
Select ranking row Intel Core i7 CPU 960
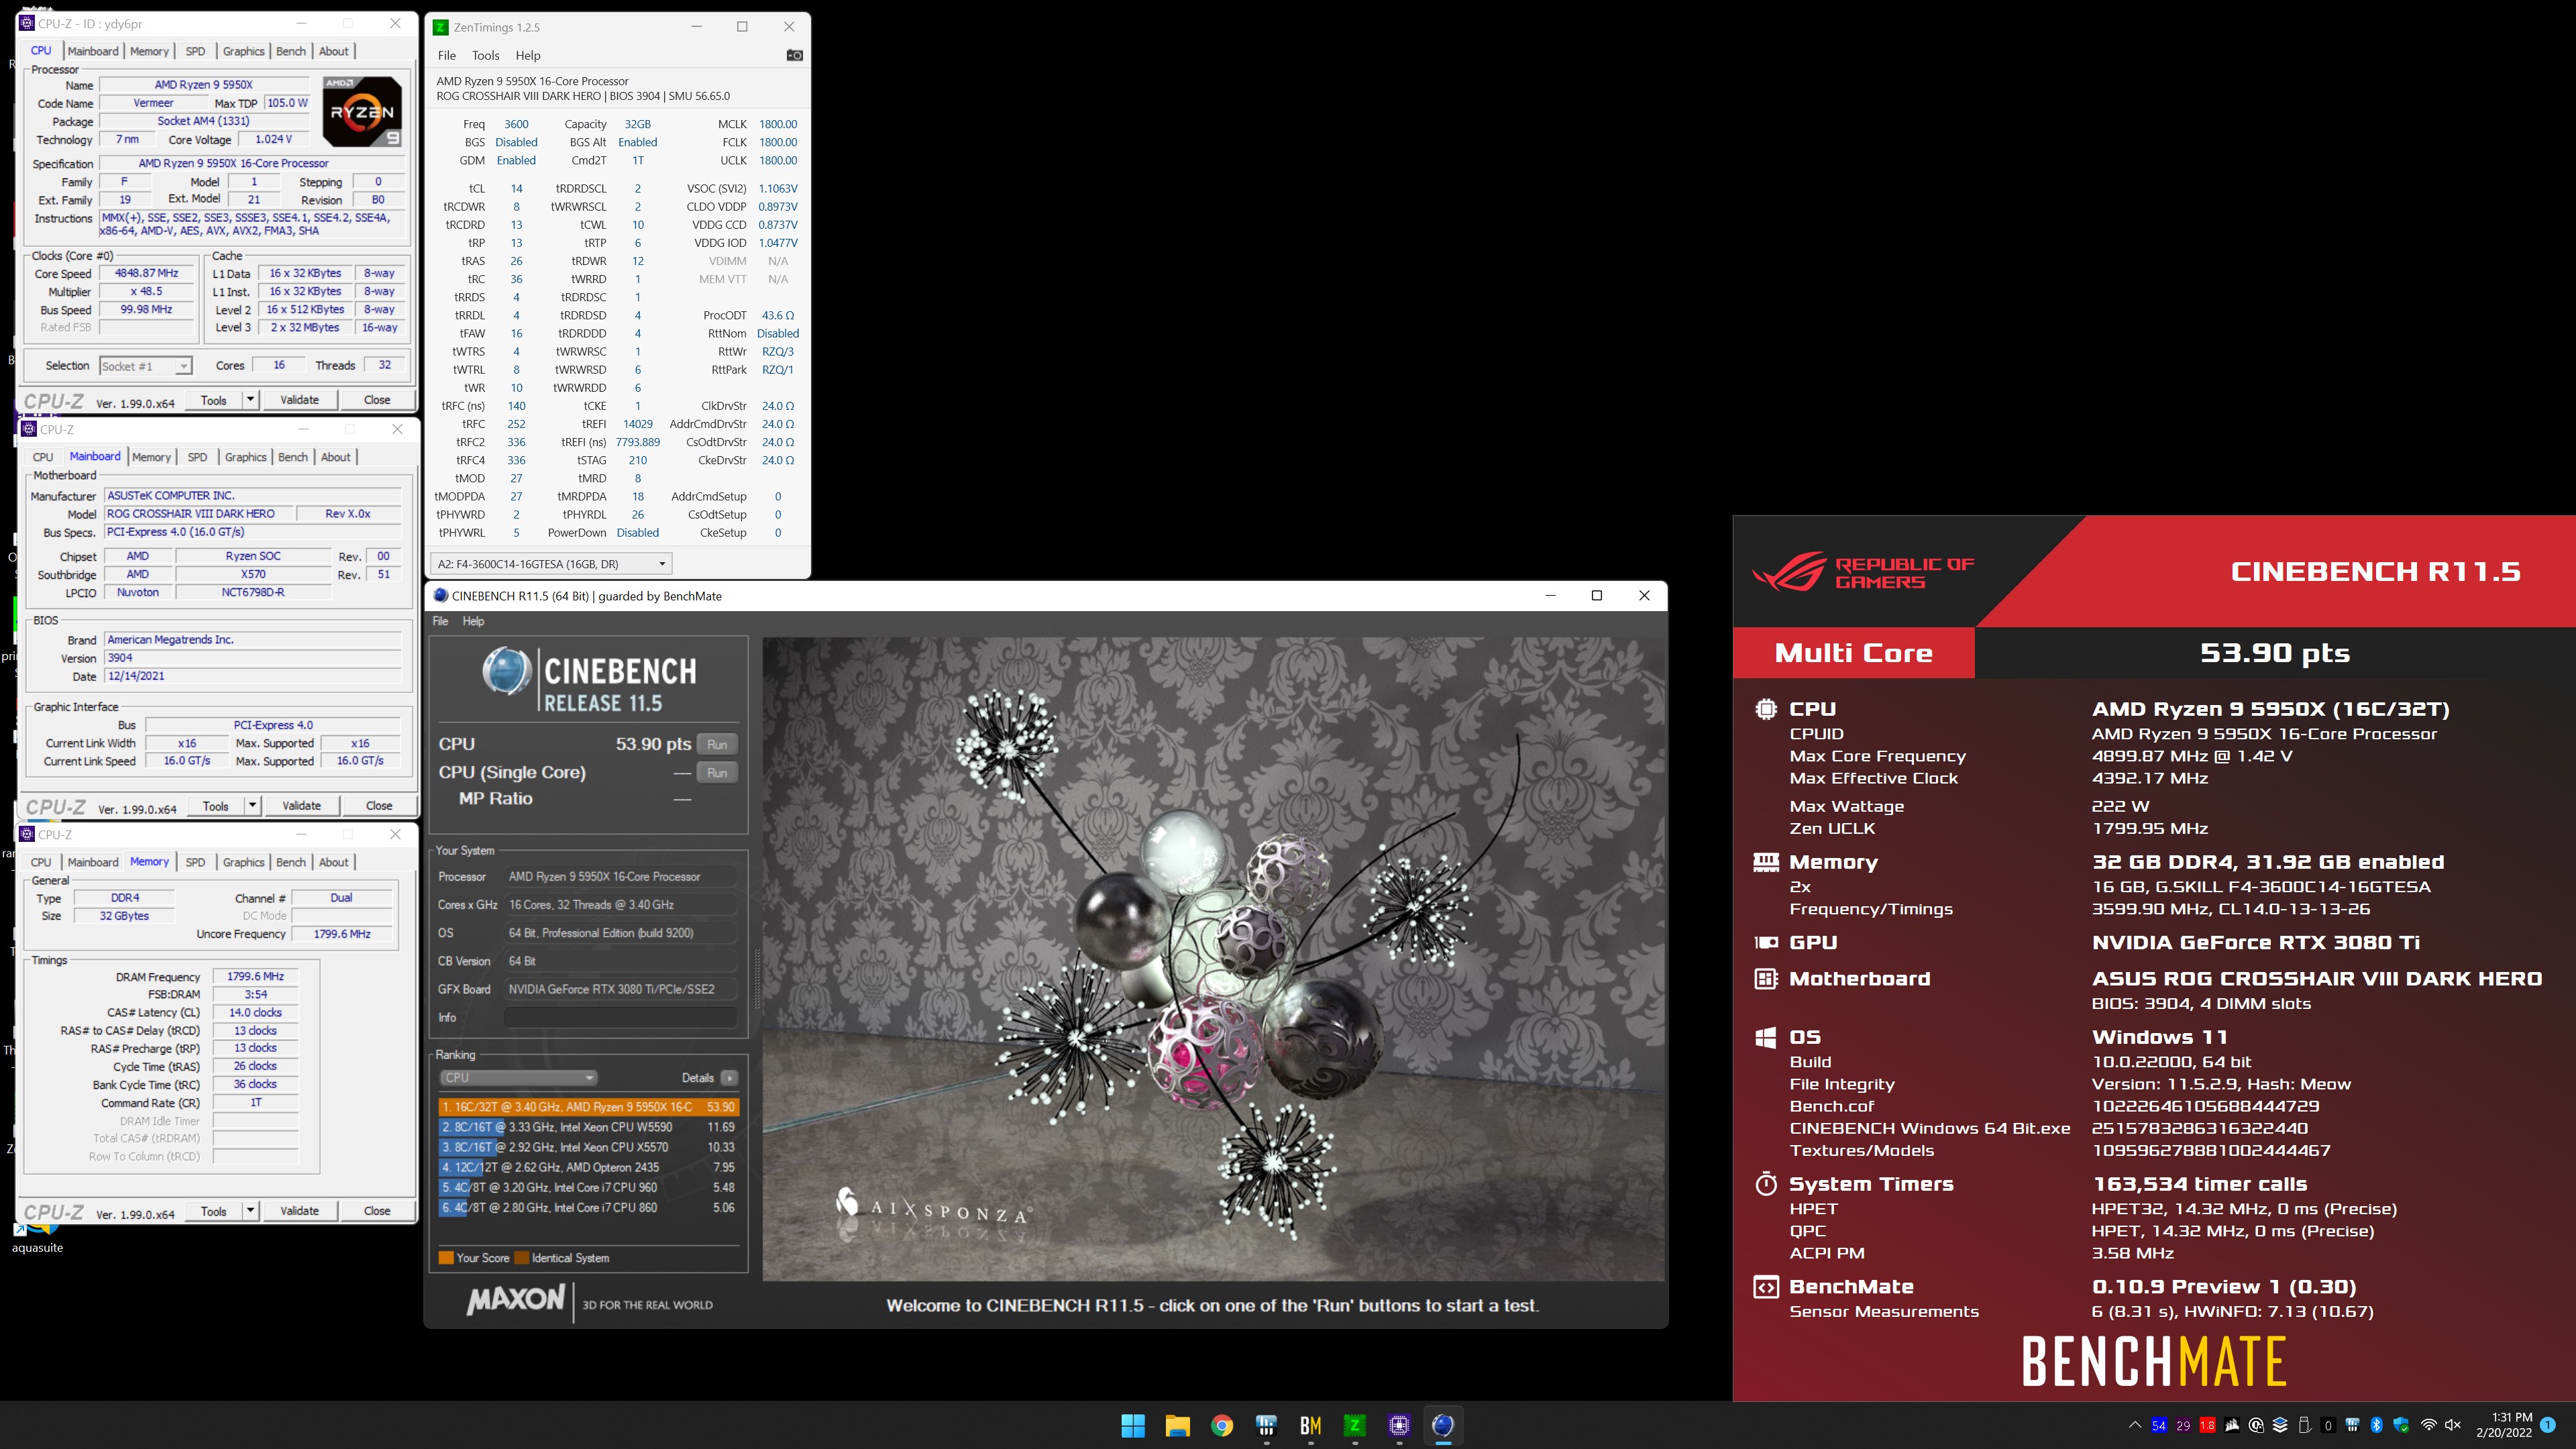tap(588, 1187)
